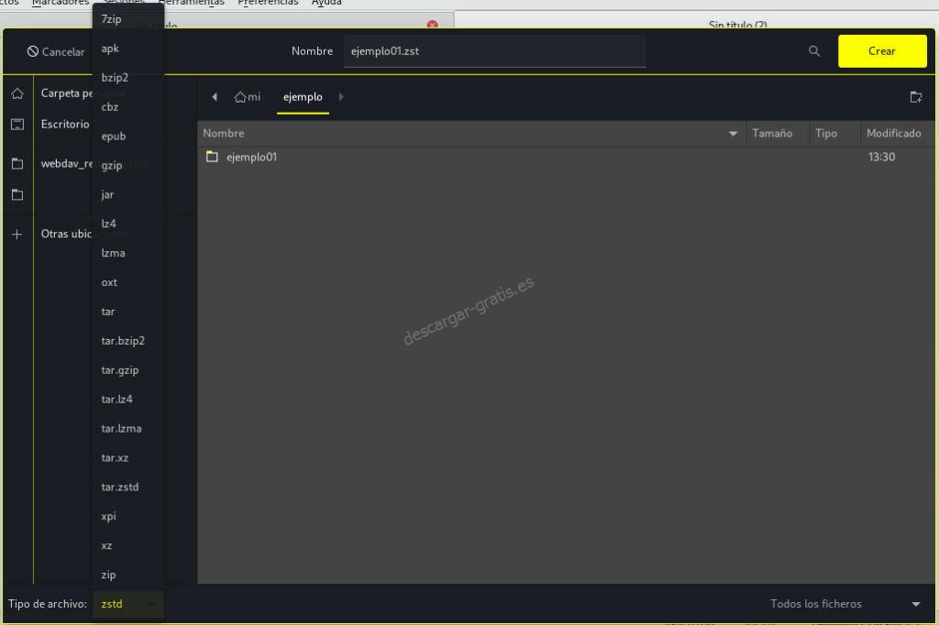This screenshot has height=625, width=939.
Task: Choose tar.gzip archive format
Action: (119, 370)
